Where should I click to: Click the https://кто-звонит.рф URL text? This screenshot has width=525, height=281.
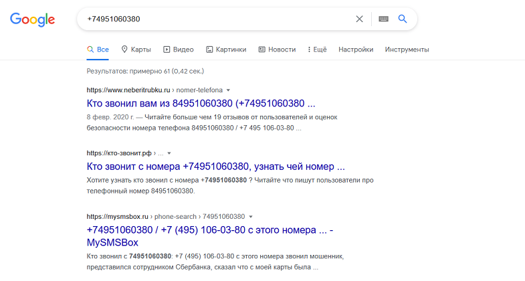119,153
